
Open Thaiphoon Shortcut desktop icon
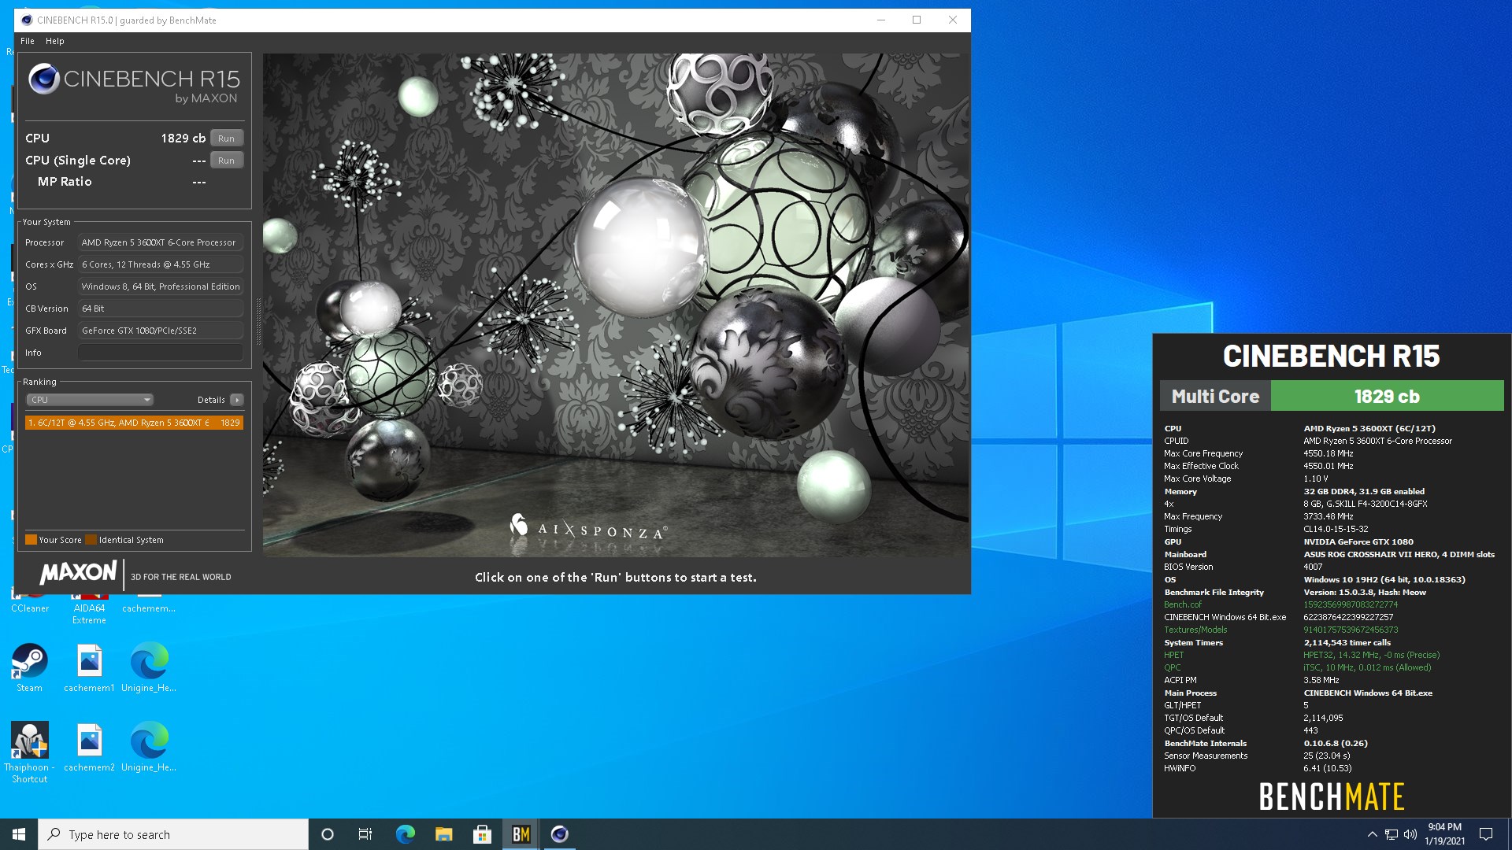[x=29, y=752]
